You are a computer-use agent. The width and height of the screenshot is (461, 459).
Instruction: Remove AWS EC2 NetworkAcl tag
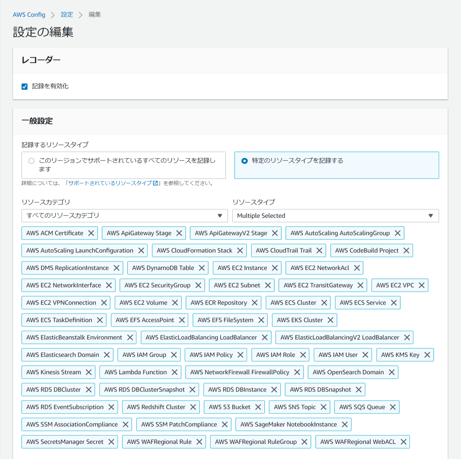pyautogui.click(x=357, y=268)
